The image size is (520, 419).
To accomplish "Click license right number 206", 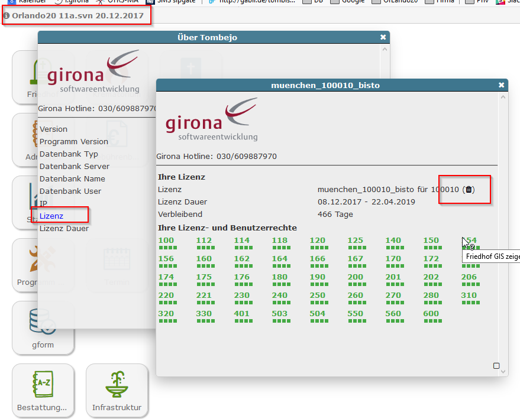I will coord(469,277).
